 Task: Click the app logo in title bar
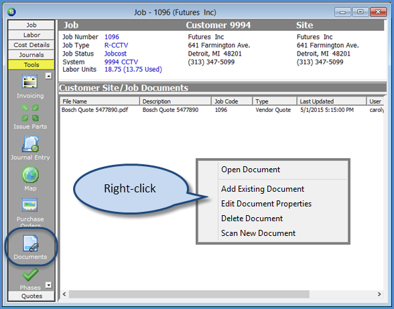tap(11, 11)
